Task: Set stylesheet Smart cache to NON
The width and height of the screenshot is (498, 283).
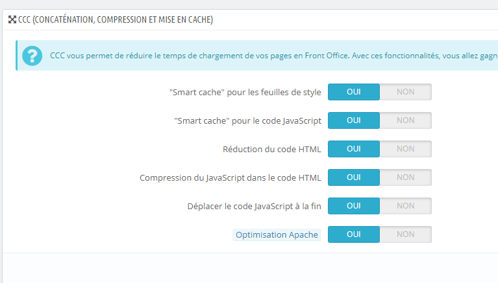Action: pos(405,92)
